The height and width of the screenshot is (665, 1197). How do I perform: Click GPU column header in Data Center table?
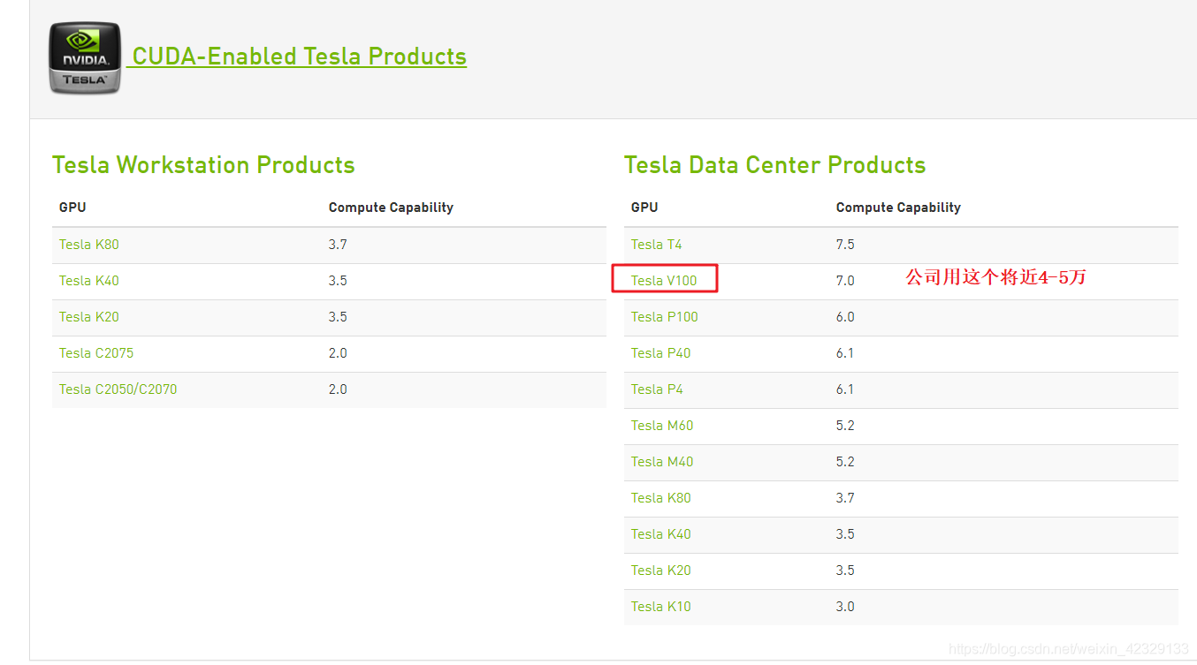click(644, 208)
